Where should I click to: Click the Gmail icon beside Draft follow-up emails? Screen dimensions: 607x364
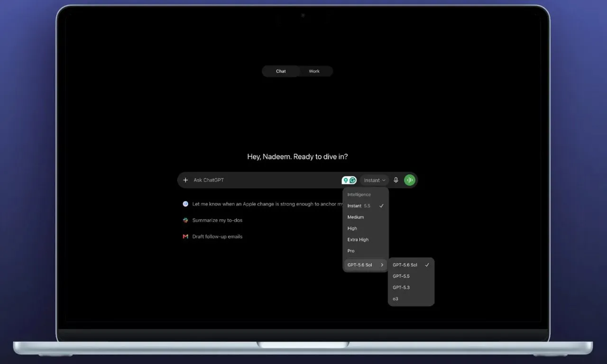[185, 237]
